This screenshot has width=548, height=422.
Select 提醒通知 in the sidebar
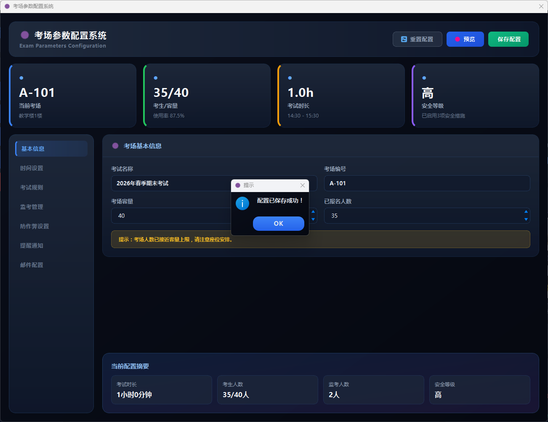coord(51,246)
